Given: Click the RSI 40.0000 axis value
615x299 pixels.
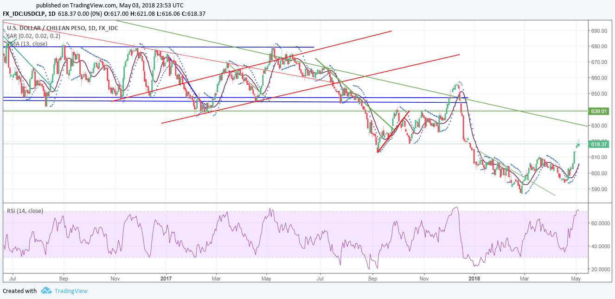Looking at the screenshot, I should click(x=601, y=246).
